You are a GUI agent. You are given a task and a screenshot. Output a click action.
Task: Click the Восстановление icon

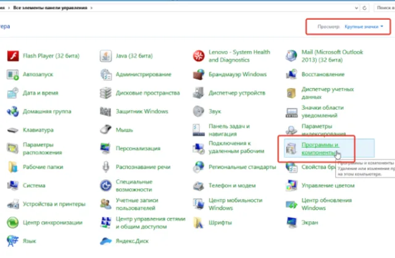pos(291,75)
